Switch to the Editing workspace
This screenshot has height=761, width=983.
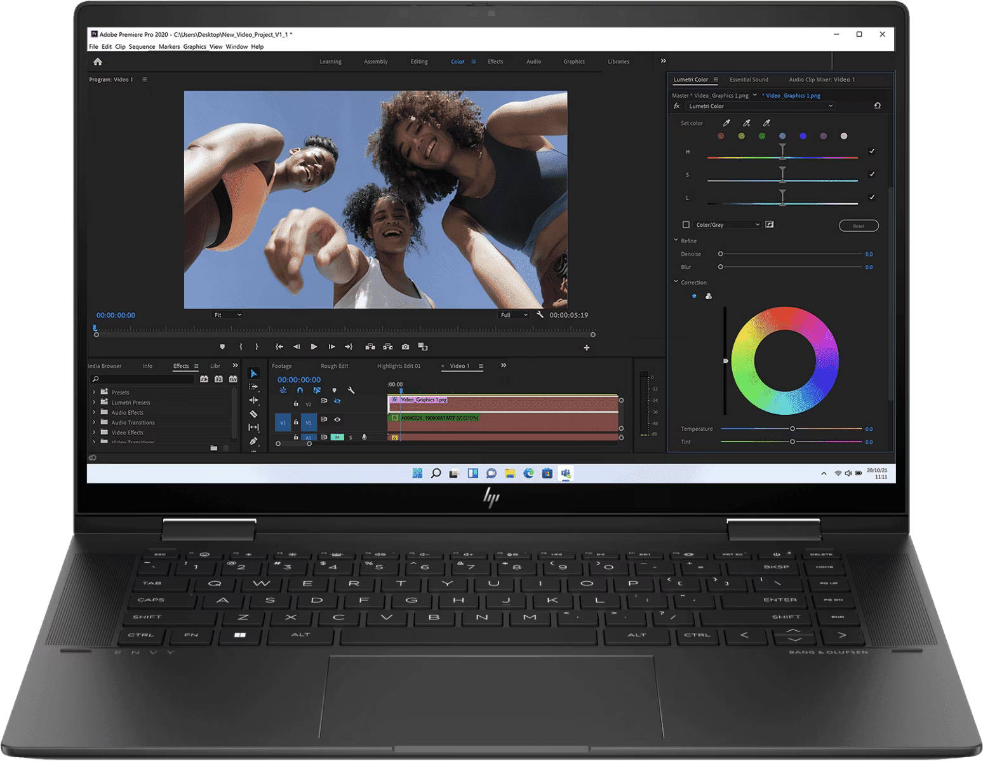[419, 62]
